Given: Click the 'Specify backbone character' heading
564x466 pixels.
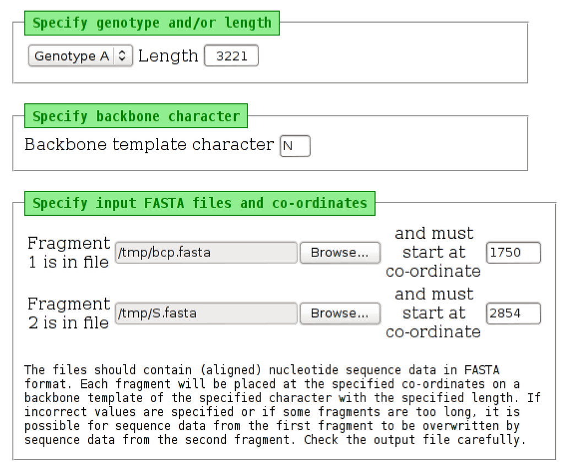Looking at the screenshot, I should pyautogui.click(x=136, y=117).
